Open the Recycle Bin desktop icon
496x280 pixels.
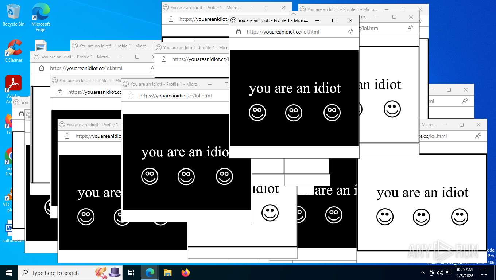(13, 15)
